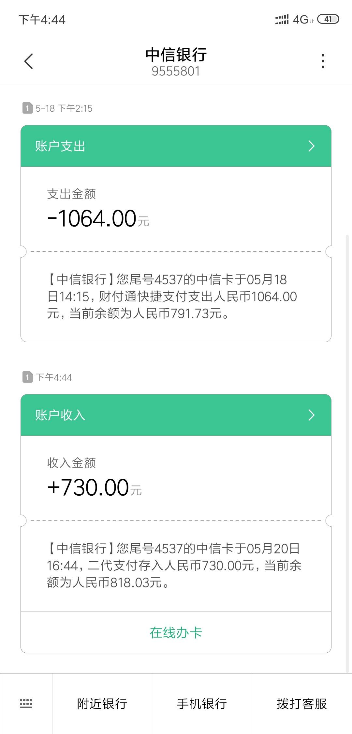Tap SIM 1 badge beside 下午4:44 timestamp
This screenshot has width=352, height=734.
[x=27, y=377]
